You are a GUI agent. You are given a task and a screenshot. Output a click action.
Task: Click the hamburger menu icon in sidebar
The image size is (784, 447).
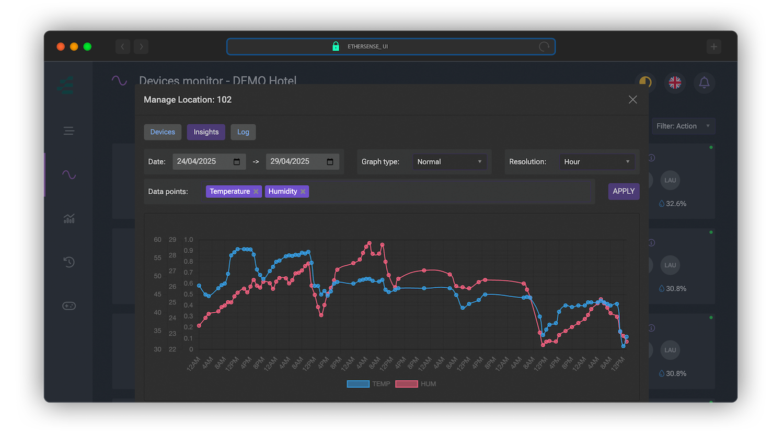coord(69,131)
